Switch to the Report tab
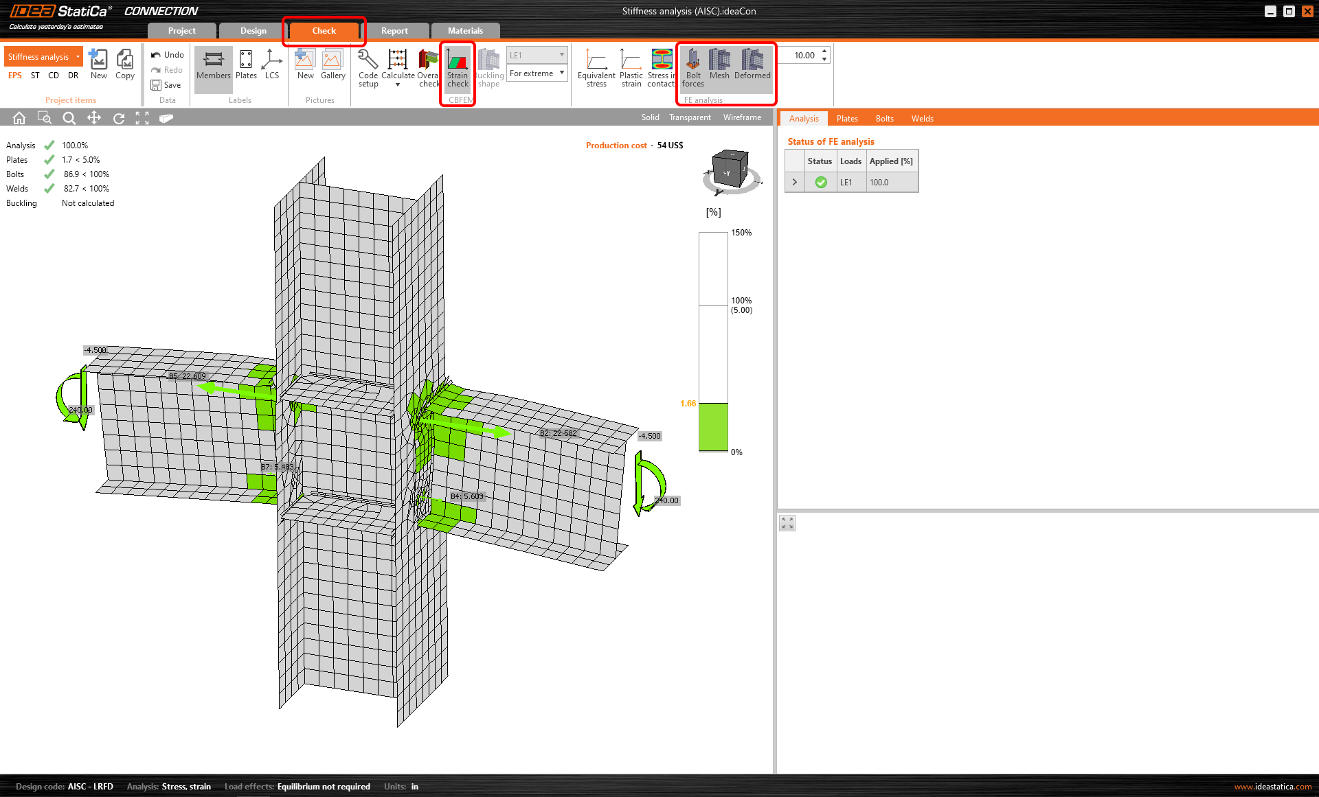This screenshot has width=1319, height=797. pos(394,31)
